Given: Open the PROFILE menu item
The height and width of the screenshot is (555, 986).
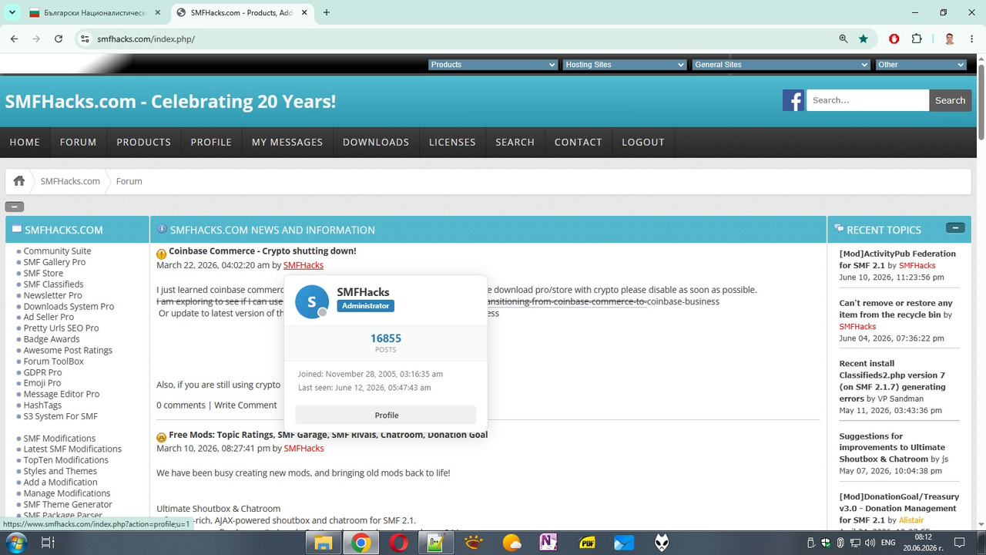Looking at the screenshot, I should (211, 142).
